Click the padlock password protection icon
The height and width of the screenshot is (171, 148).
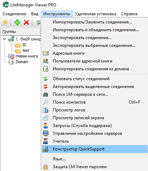[x=46, y=167]
